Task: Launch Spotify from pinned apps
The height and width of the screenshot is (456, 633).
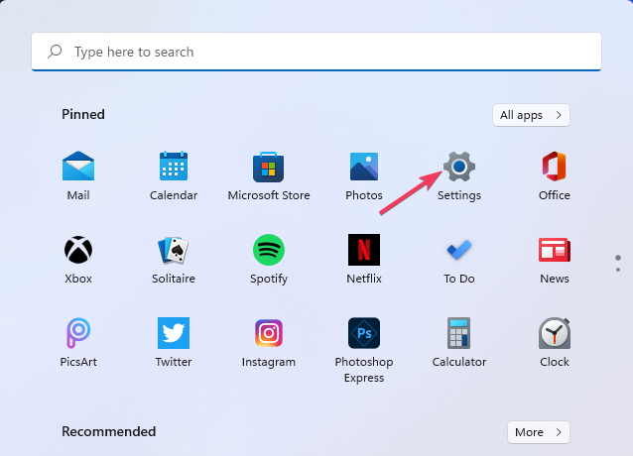Action: [x=269, y=250]
